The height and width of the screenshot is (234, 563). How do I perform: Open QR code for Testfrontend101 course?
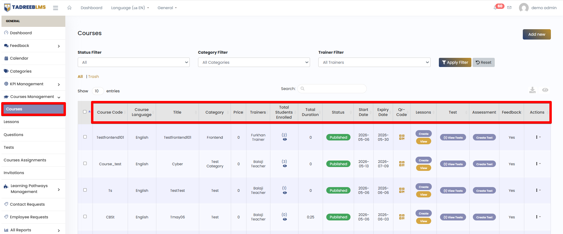[x=402, y=137]
